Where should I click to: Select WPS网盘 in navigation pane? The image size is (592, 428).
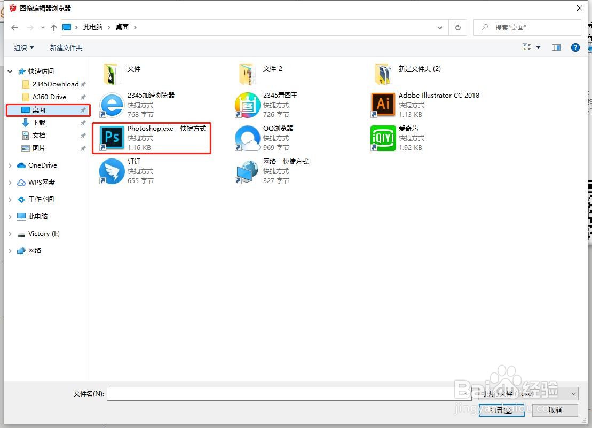tap(42, 183)
